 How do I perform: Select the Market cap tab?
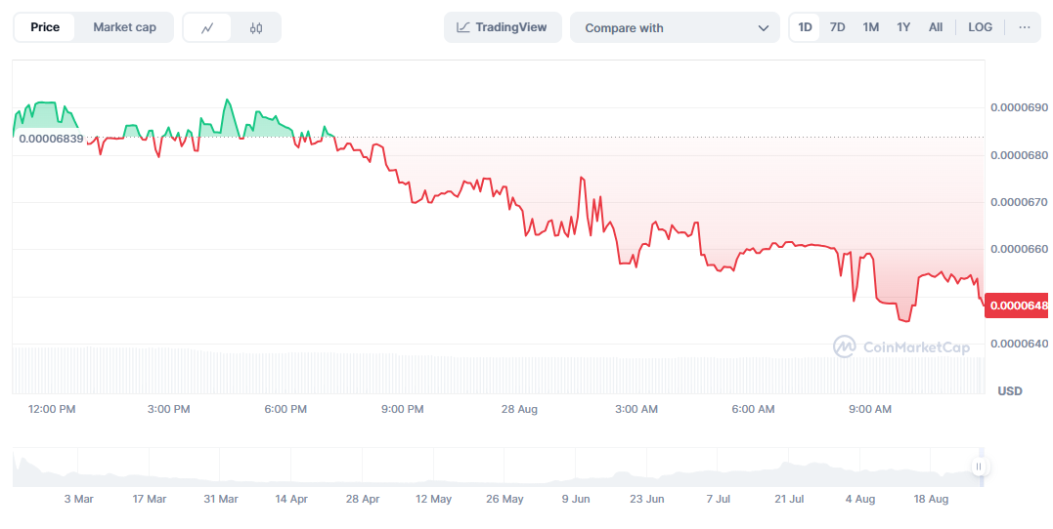[x=124, y=27]
